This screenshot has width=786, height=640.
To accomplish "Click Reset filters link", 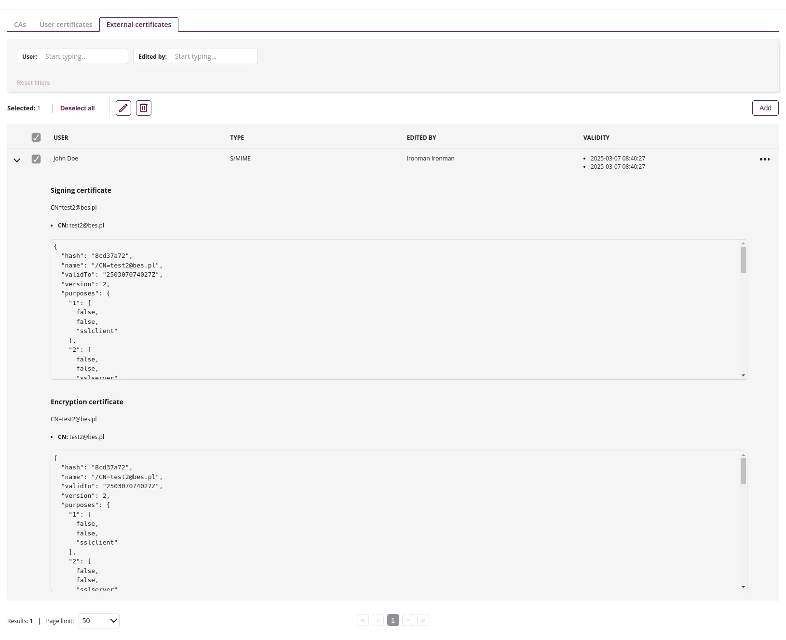I will click(33, 83).
